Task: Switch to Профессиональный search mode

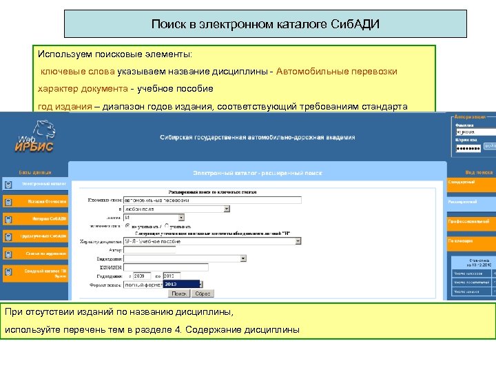Action: coord(471,224)
